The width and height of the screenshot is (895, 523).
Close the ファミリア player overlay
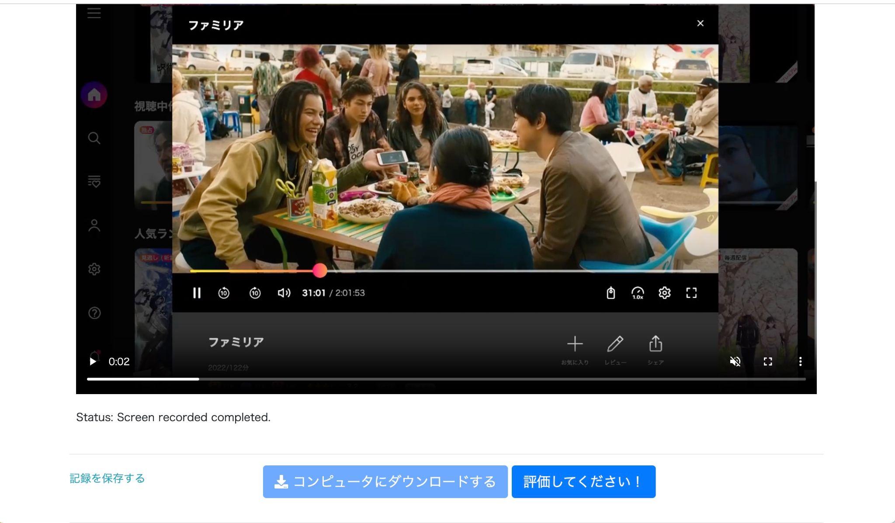click(700, 23)
